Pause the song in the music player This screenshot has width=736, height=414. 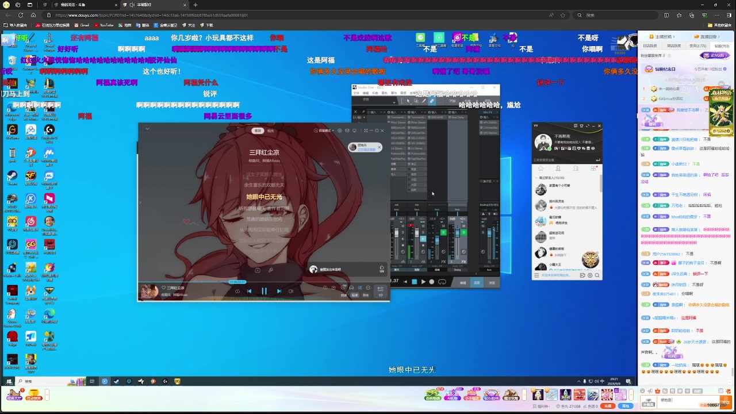(x=264, y=291)
